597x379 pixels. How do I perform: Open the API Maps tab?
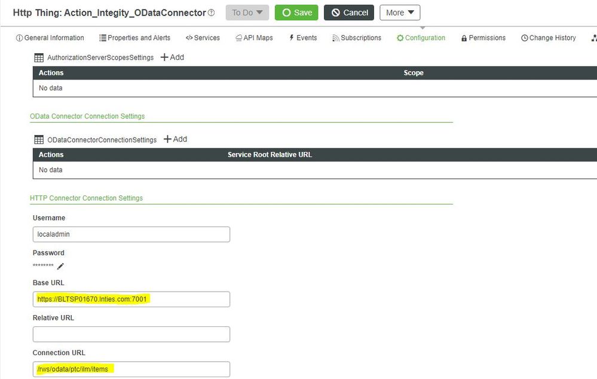[254, 38]
